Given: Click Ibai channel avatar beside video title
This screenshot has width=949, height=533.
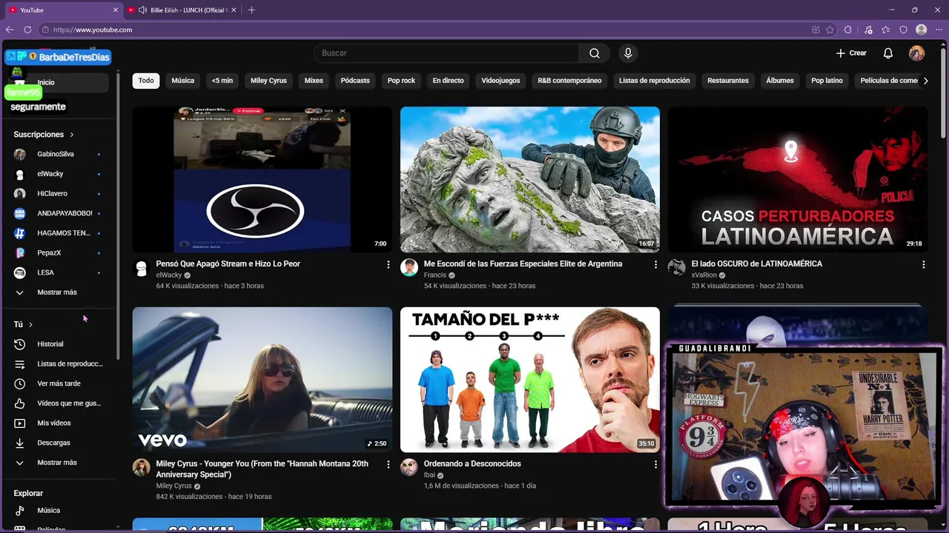Looking at the screenshot, I should [409, 468].
